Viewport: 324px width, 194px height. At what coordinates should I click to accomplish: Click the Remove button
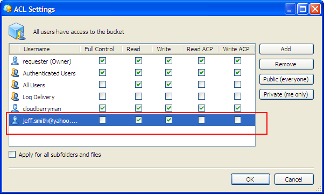pyautogui.click(x=286, y=64)
